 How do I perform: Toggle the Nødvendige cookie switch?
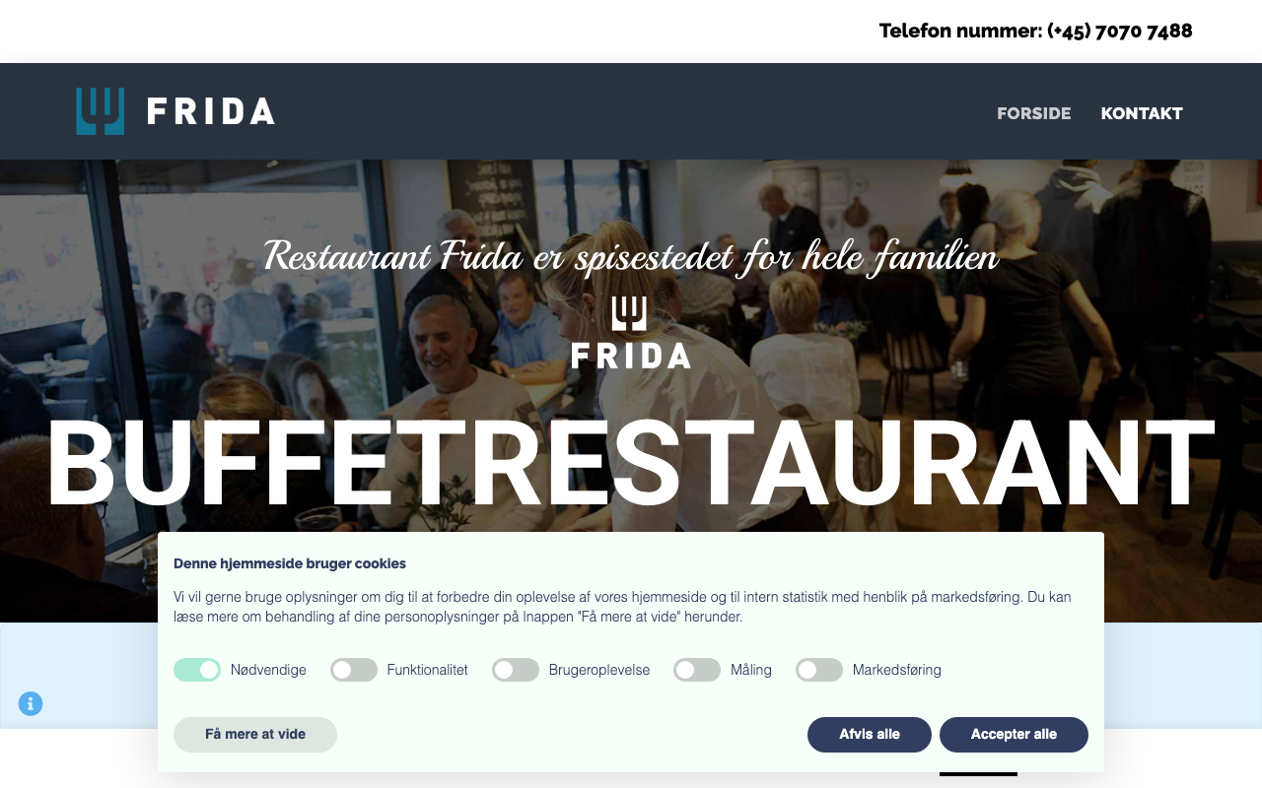197,670
